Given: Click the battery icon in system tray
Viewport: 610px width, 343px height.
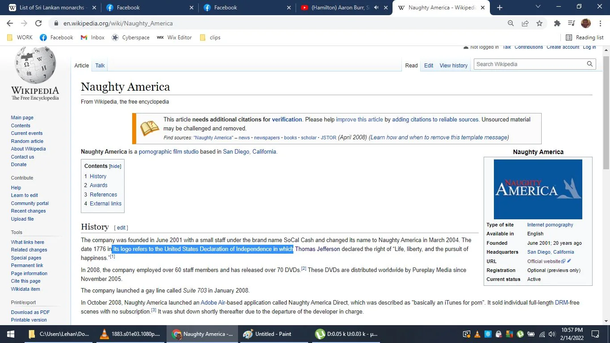Looking at the screenshot, I should coord(531,334).
